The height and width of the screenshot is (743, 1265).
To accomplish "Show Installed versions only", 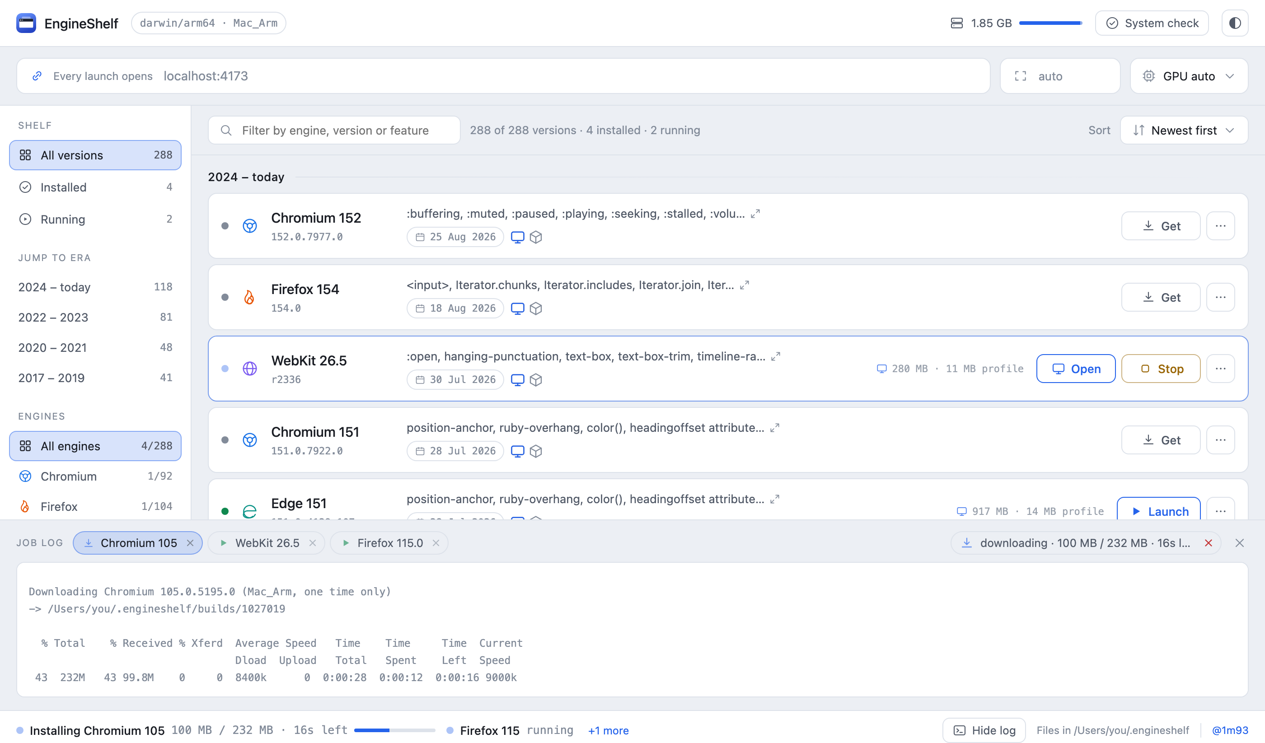I will coord(95,187).
